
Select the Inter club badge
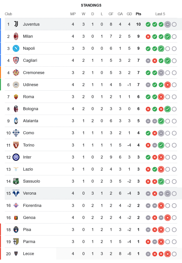click(x=16, y=157)
